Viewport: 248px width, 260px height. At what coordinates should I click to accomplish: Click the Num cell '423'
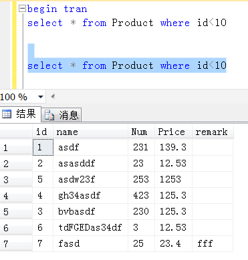click(141, 195)
